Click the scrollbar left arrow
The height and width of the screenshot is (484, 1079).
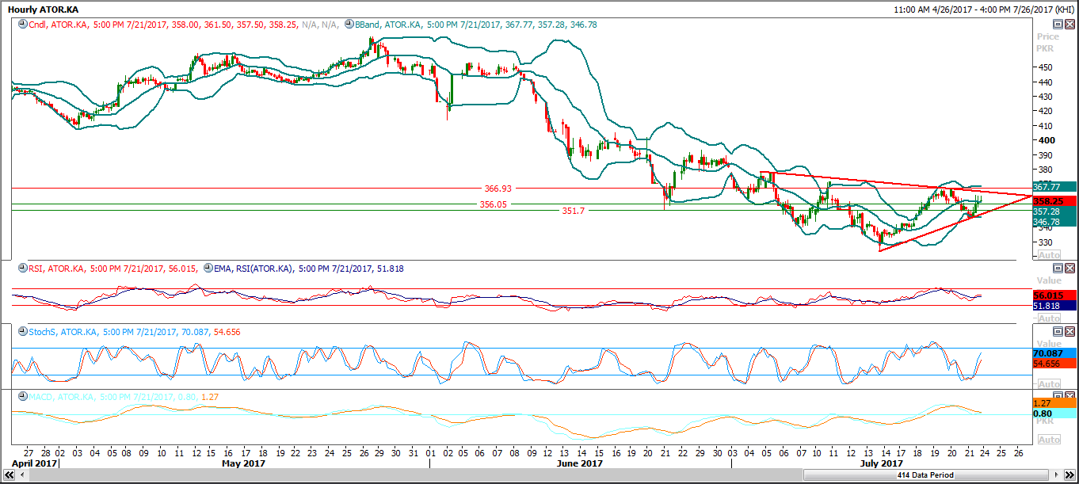coord(22,475)
